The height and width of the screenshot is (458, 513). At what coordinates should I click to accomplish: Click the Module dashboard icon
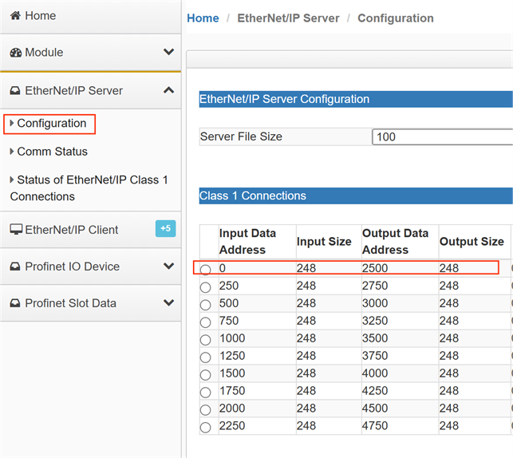pos(16,53)
